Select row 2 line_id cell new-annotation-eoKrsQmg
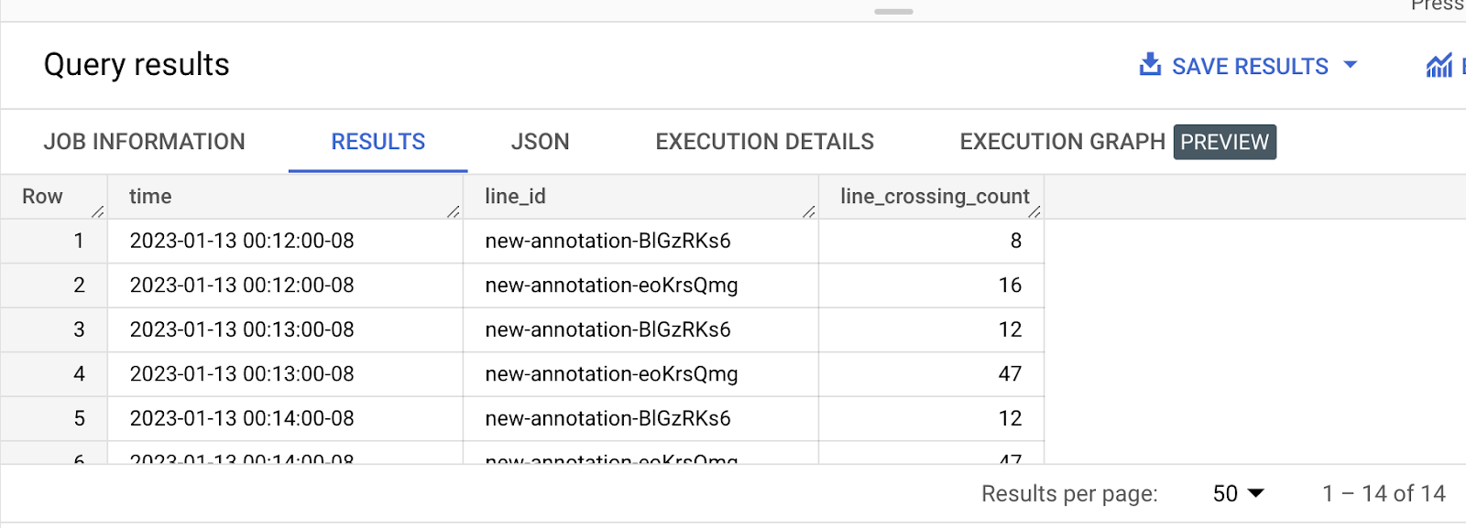This screenshot has width=1466, height=528. 611,286
